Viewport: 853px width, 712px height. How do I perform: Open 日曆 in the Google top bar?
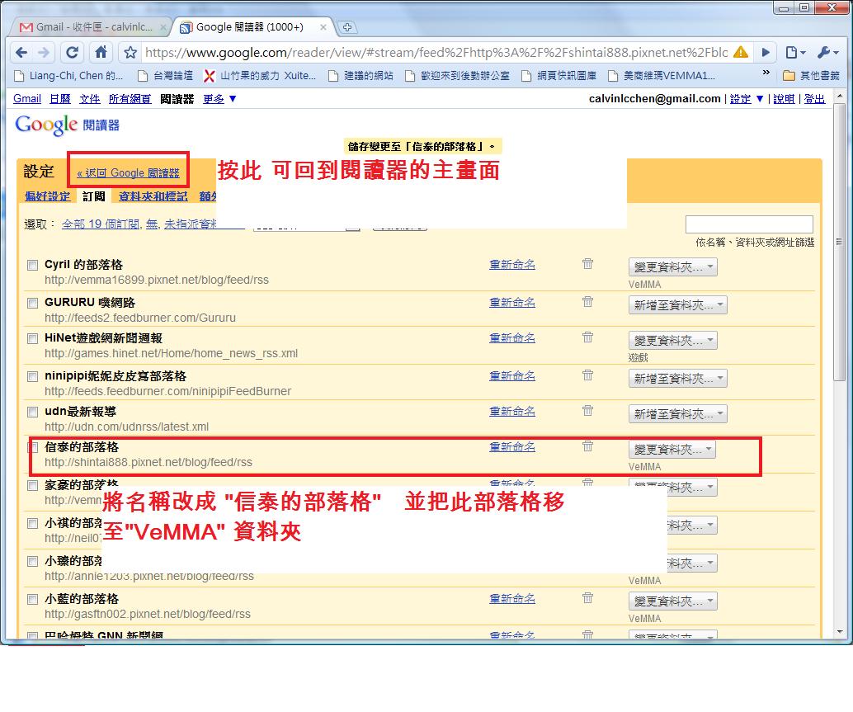pos(60,98)
